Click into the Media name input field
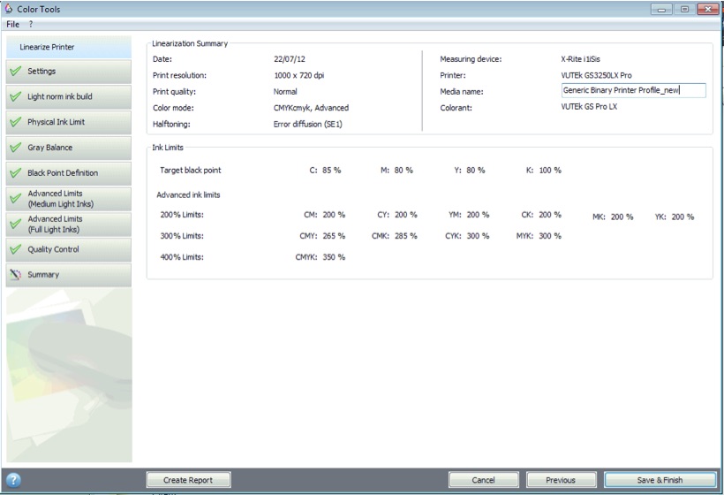Viewport: 724px width, 495px height. point(634,90)
